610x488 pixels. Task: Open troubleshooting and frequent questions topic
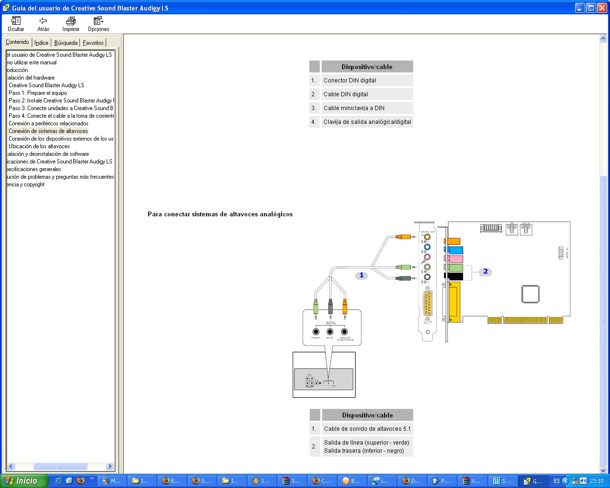click(x=61, y=177)
